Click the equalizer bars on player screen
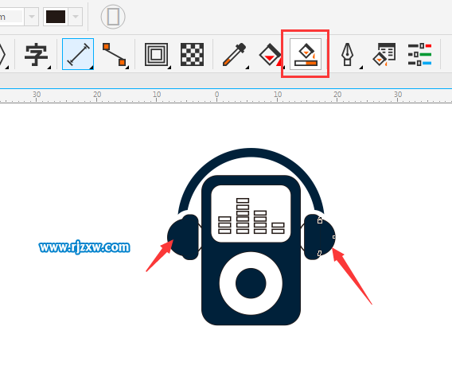 (251, 216)
